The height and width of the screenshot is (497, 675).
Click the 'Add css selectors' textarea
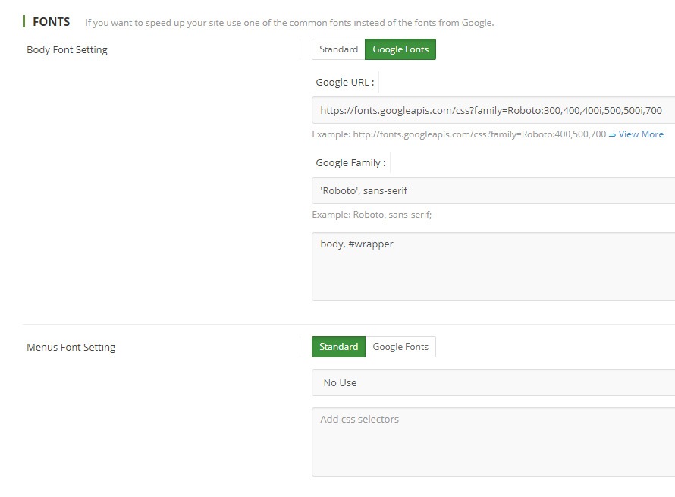point(491,442)
